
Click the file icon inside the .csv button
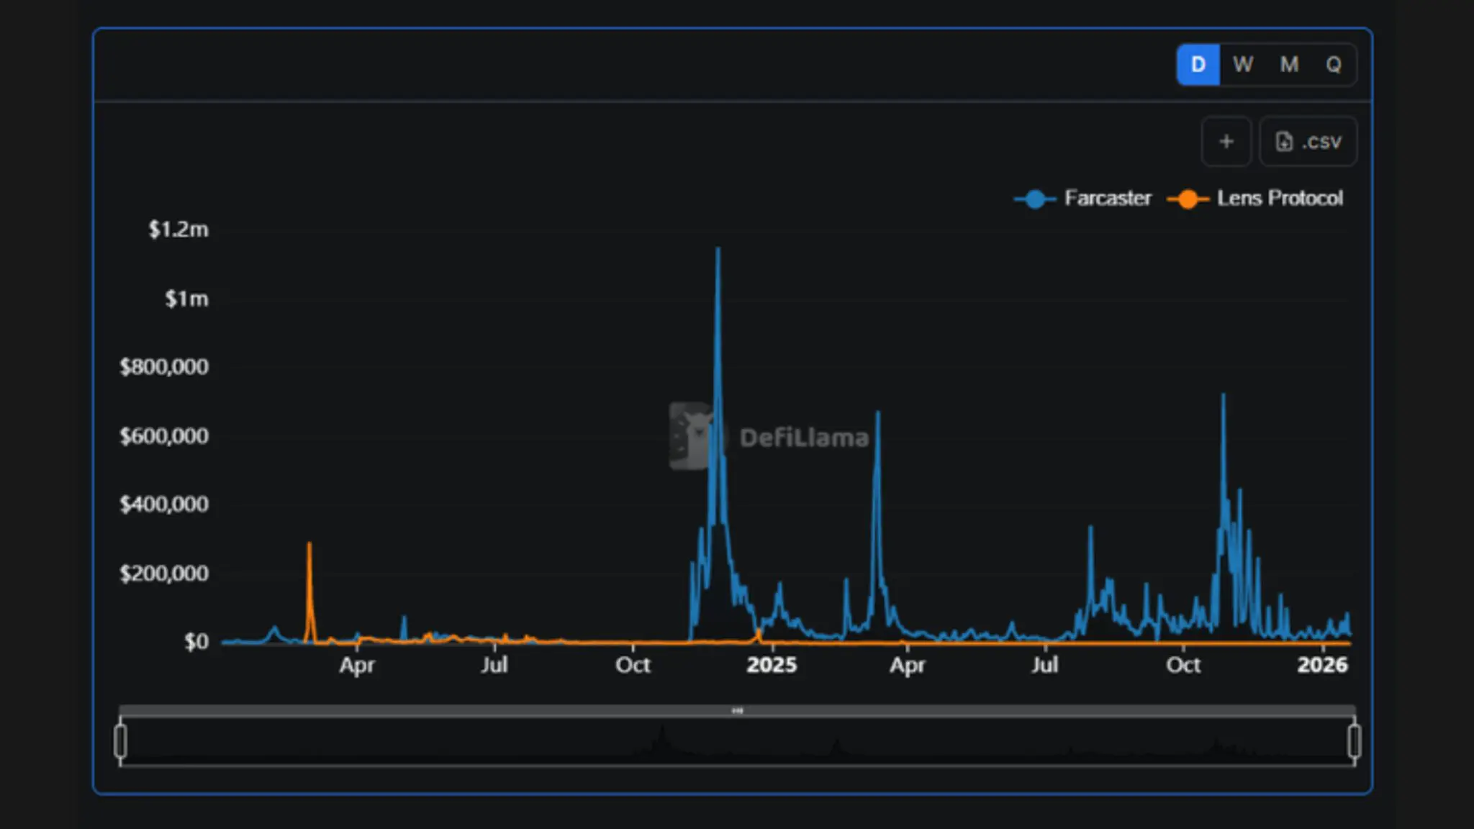[1286, 142]
